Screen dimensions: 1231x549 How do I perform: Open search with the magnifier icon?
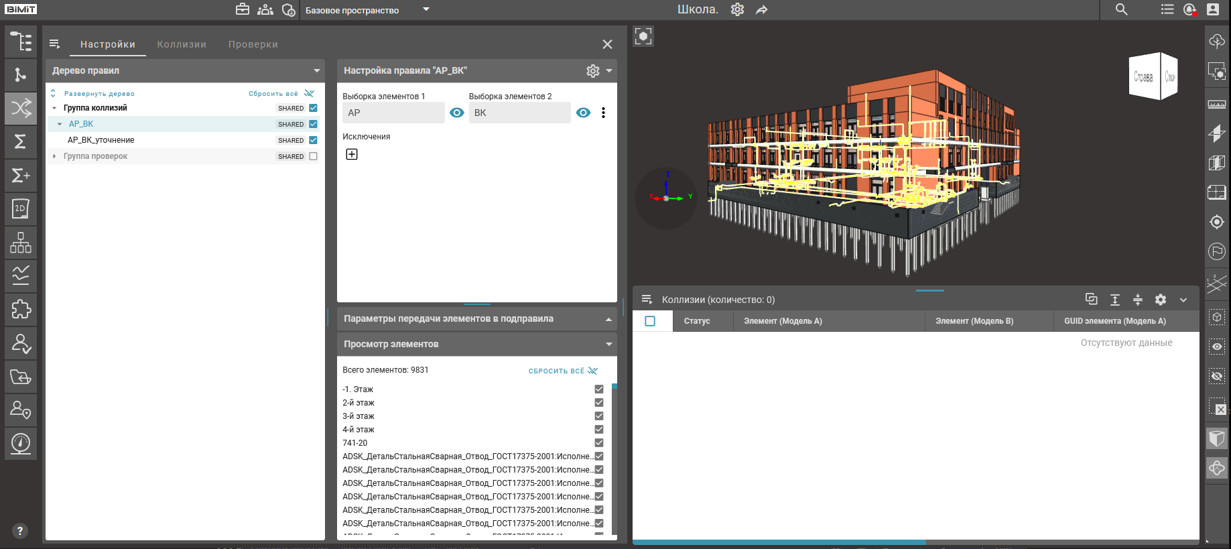tap(1121, 9)
